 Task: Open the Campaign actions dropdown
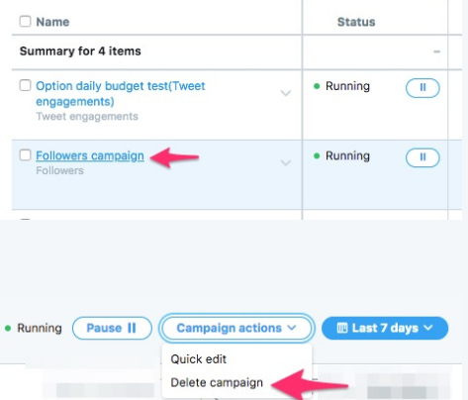(236, 328)
